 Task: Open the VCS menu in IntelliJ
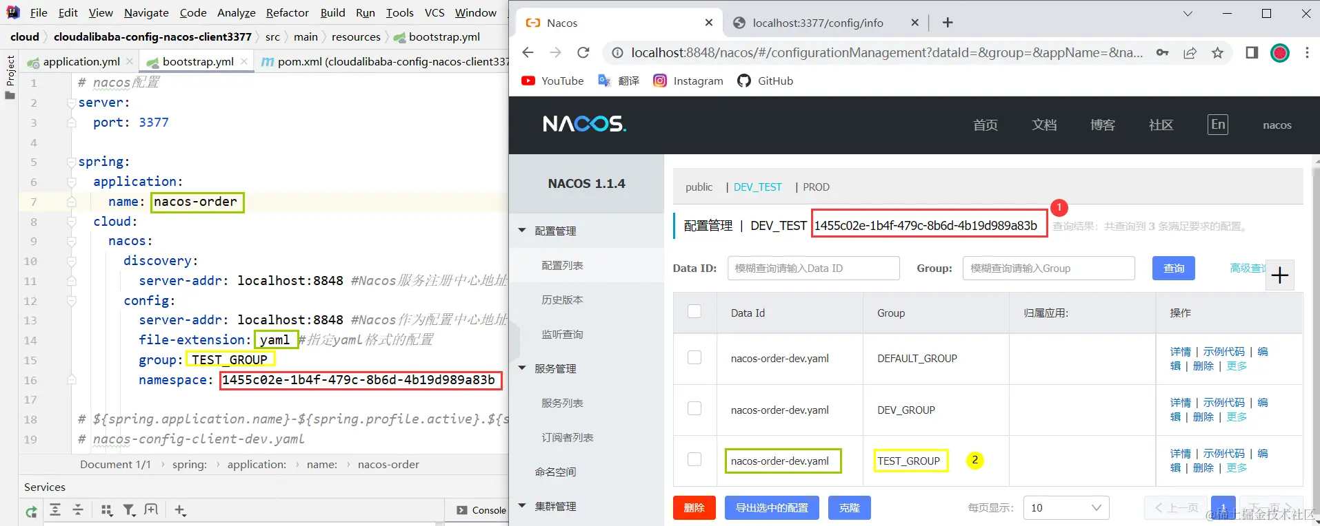point(434,12)
